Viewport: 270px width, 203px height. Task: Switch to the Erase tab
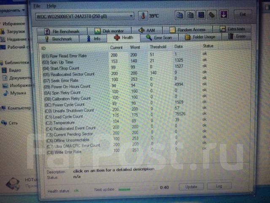236,36
